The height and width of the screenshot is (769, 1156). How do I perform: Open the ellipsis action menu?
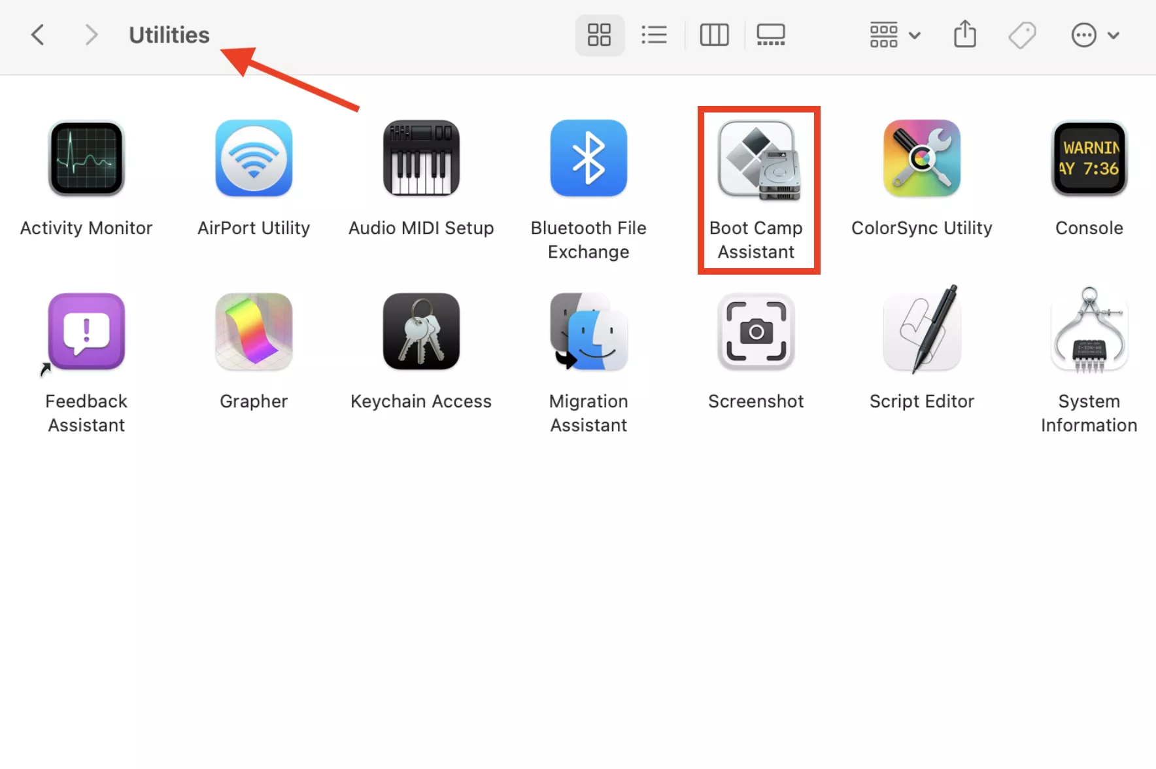tap(1095, 35)
